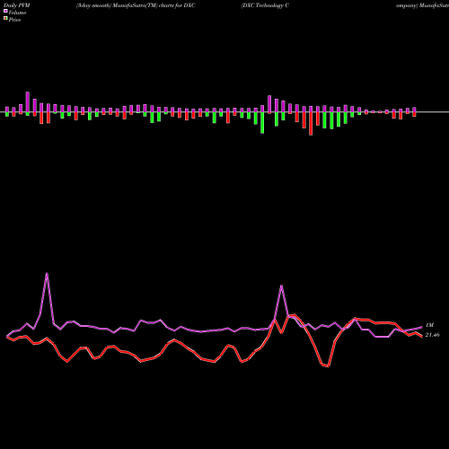Image resolution: width=449 pixels, height=449 pixels.
Task: Click the '21.46' price value label
Action: pos(432,335)
